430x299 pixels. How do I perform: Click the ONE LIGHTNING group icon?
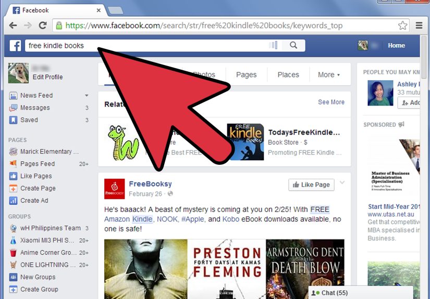click(x=13, y=265)
